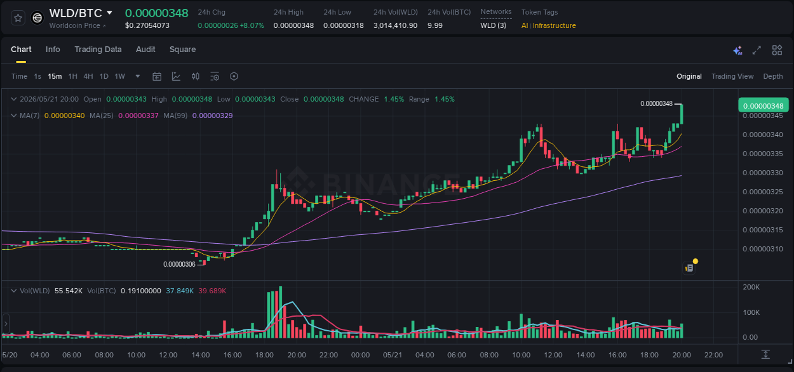Open the WLD (3) networks list
The height and width of the screenshot is (372, 794).
[494, 25]
